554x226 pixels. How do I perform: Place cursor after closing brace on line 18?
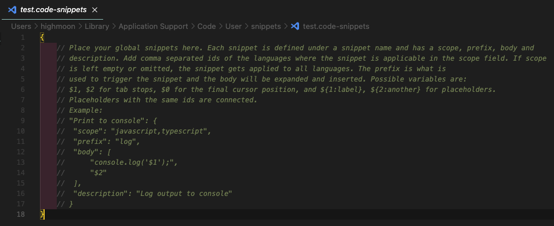pos(45,214)
